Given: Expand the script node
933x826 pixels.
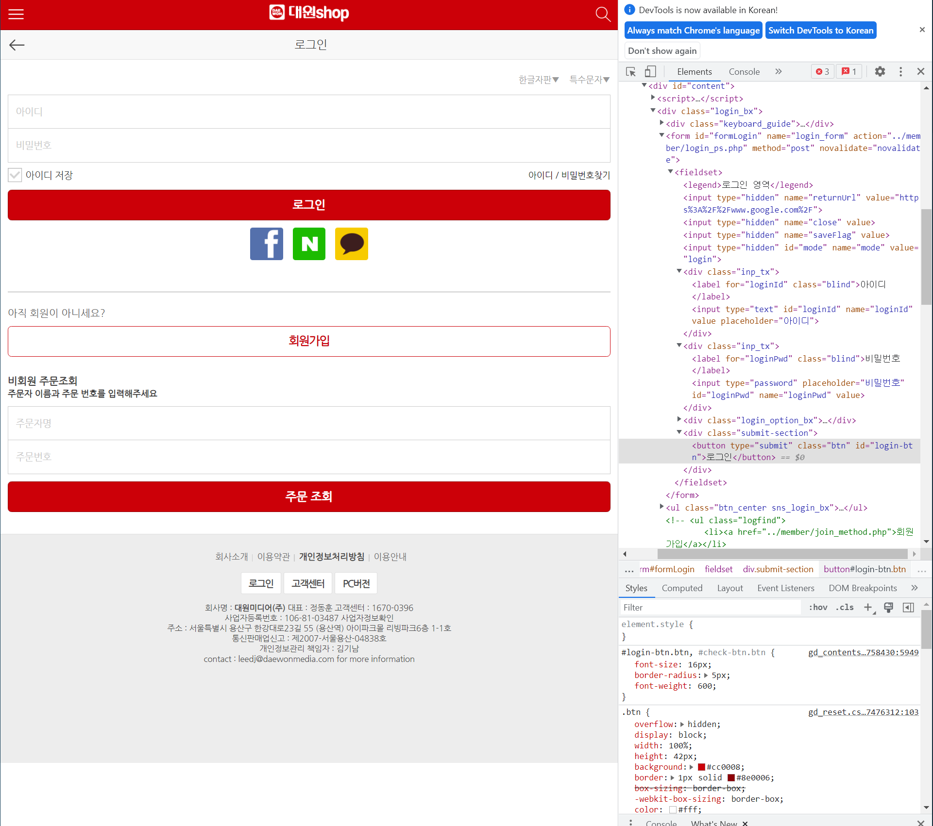Looking at the screenshot, I should (653, 98).
